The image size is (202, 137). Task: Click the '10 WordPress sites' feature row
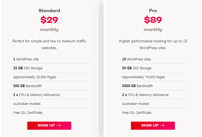coord(153,59)
